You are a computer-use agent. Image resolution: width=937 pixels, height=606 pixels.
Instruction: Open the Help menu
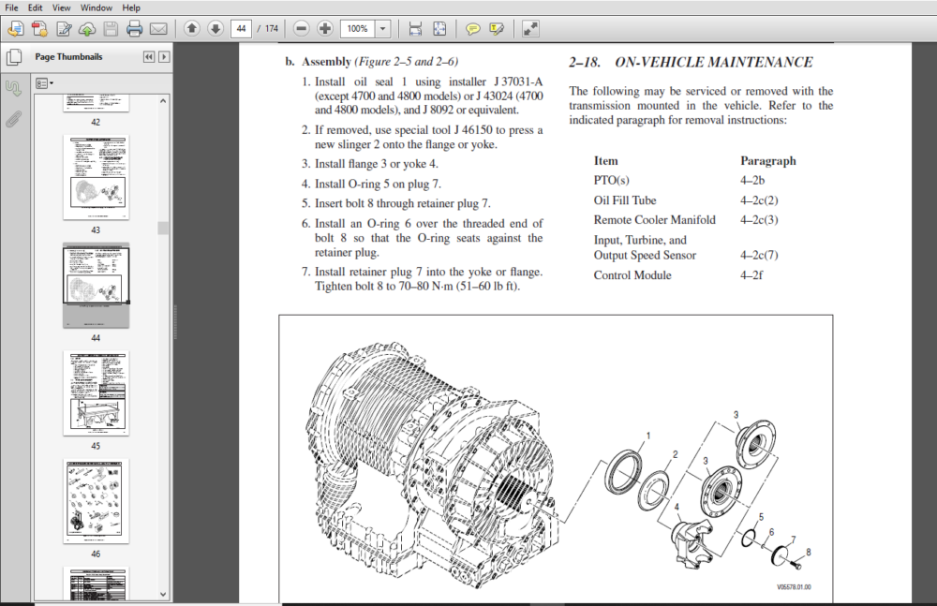point(131,7)
